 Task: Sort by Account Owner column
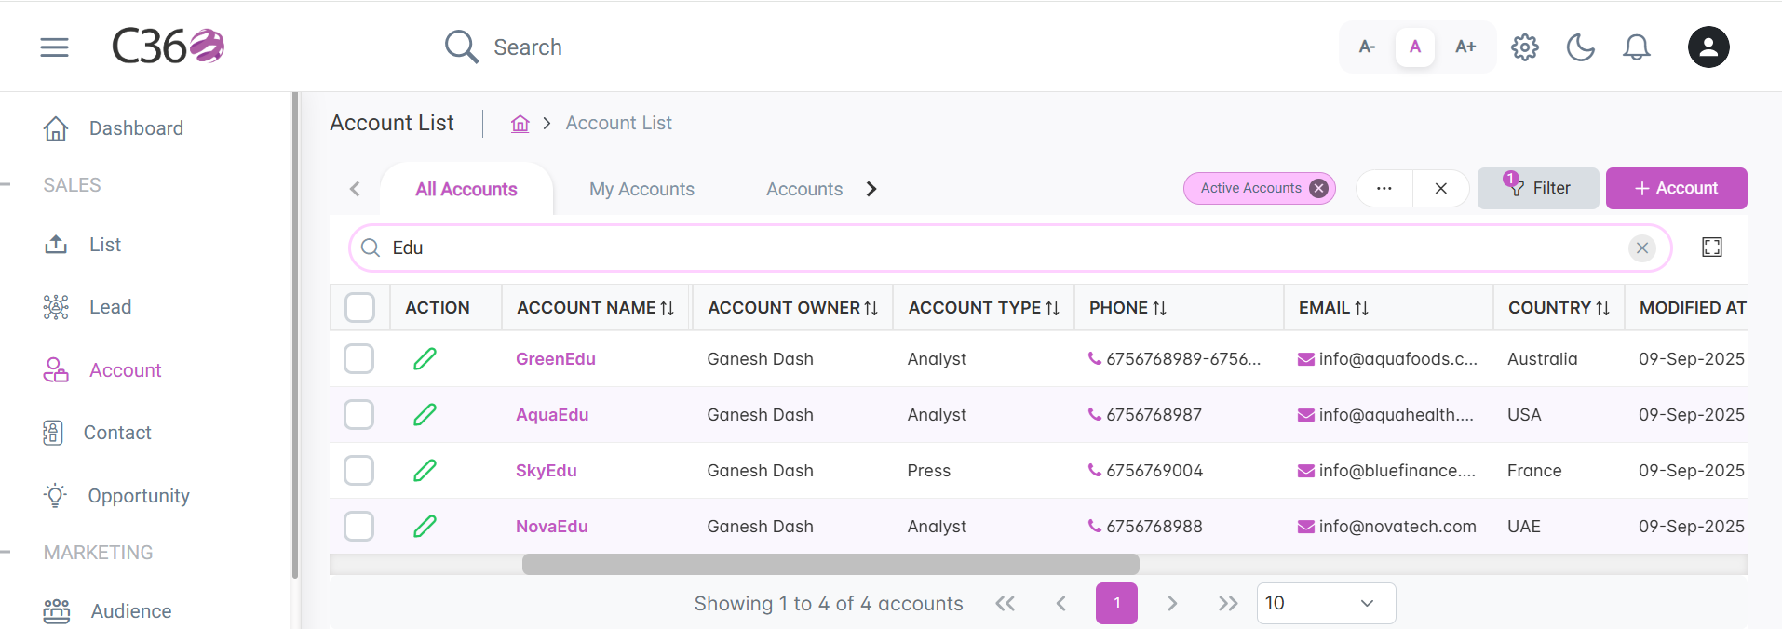coord(871,308)
